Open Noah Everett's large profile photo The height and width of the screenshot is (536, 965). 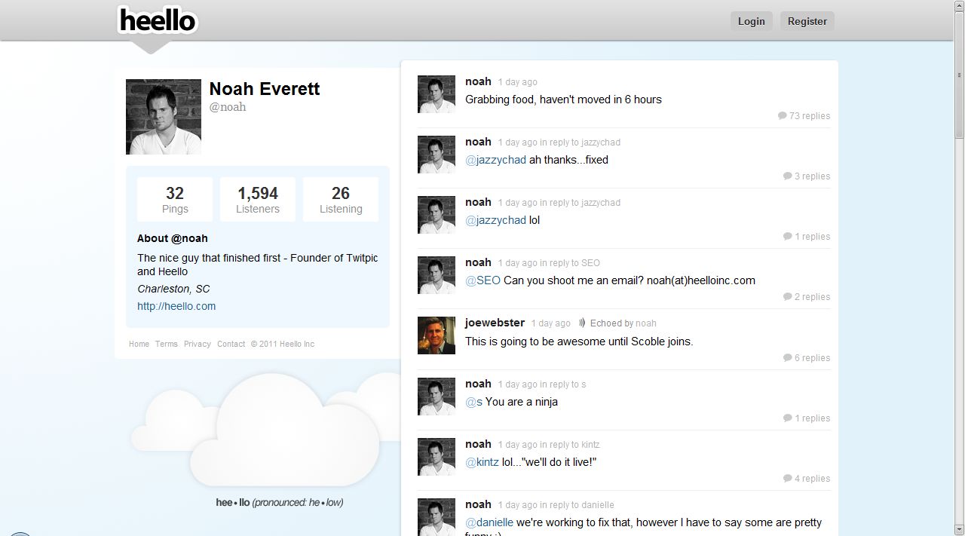coord(164,117)
